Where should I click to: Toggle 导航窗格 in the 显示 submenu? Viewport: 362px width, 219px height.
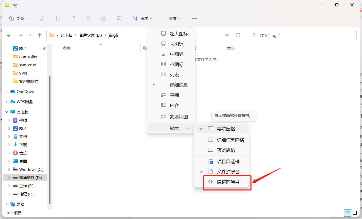point(222,129)
